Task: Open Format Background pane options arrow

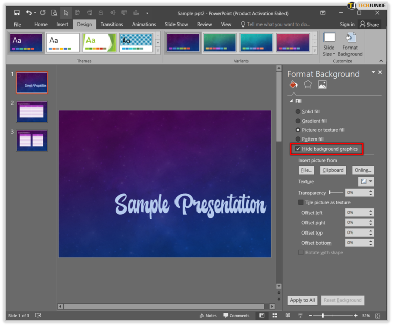Action: pyautogui.click(x=373, y=72)
